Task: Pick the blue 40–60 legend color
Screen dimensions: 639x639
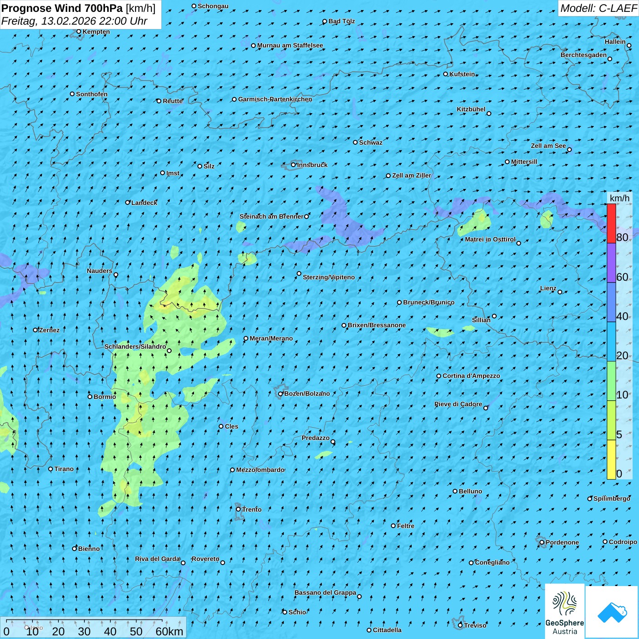Action: 611,302
